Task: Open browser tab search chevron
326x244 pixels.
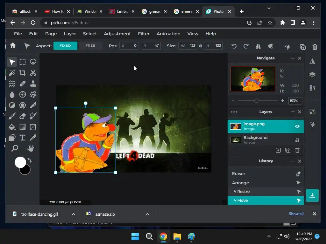Action: [269, 8]
